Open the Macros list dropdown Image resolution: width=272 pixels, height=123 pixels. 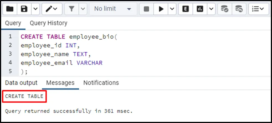258,9
